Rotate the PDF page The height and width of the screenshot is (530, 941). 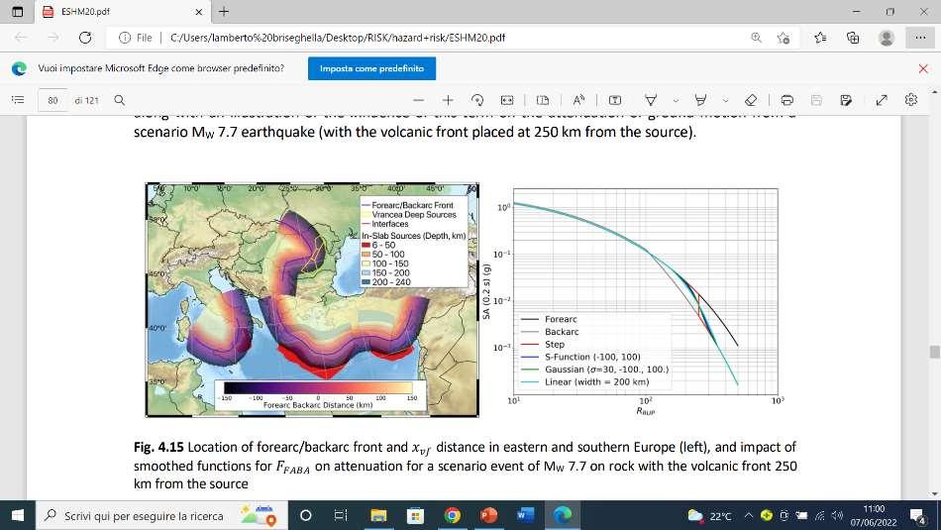click(477, 100)
